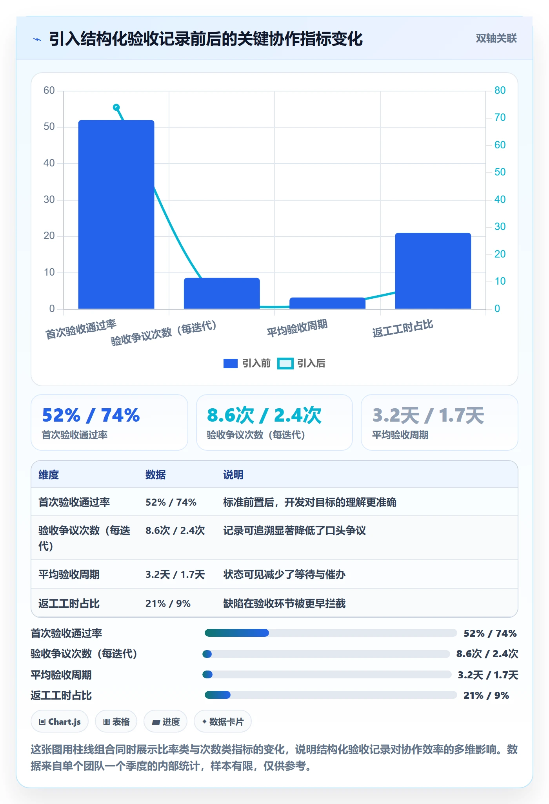Image resolution: width=549 pixels, height=804 pixels.
Task: Click the lightning icon beside the title
Action: pyautogui.click(x=37, y=39)
